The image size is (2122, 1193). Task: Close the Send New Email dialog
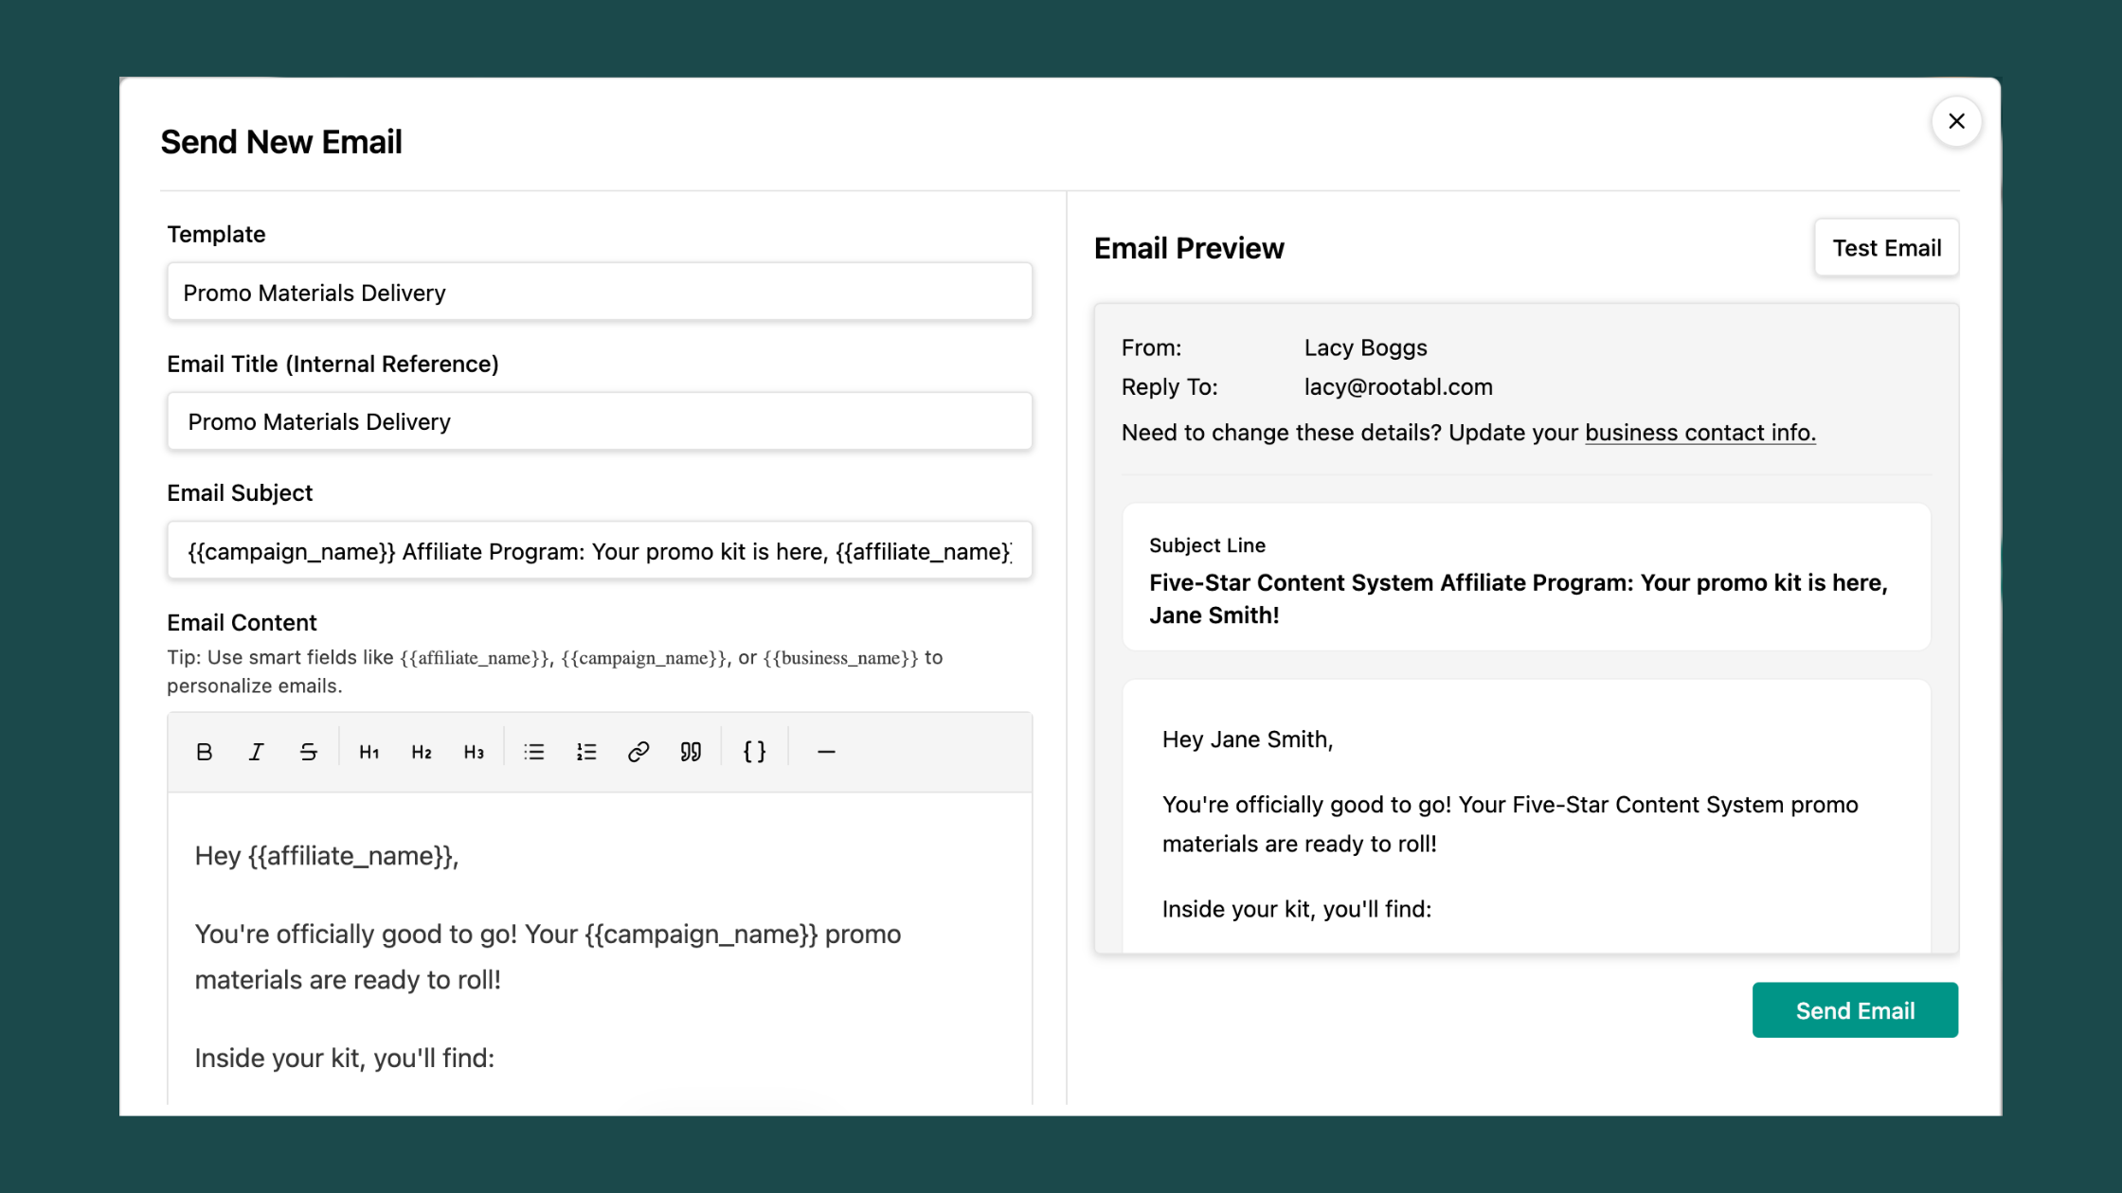point(1956,121)
